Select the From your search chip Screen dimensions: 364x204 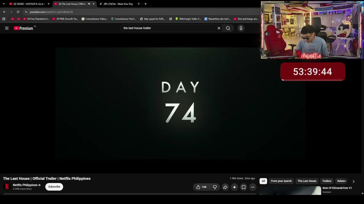pyautogui.click(x=281, y=181)
